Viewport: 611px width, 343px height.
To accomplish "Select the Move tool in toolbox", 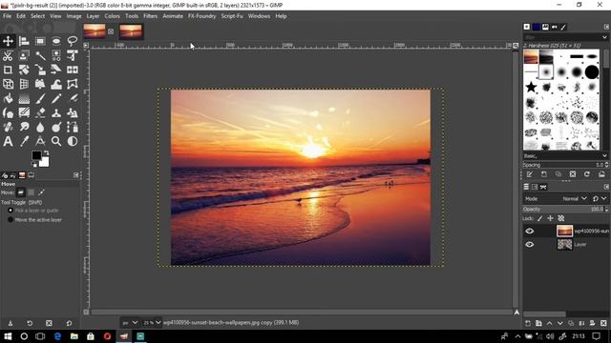I will click(8, 41).
